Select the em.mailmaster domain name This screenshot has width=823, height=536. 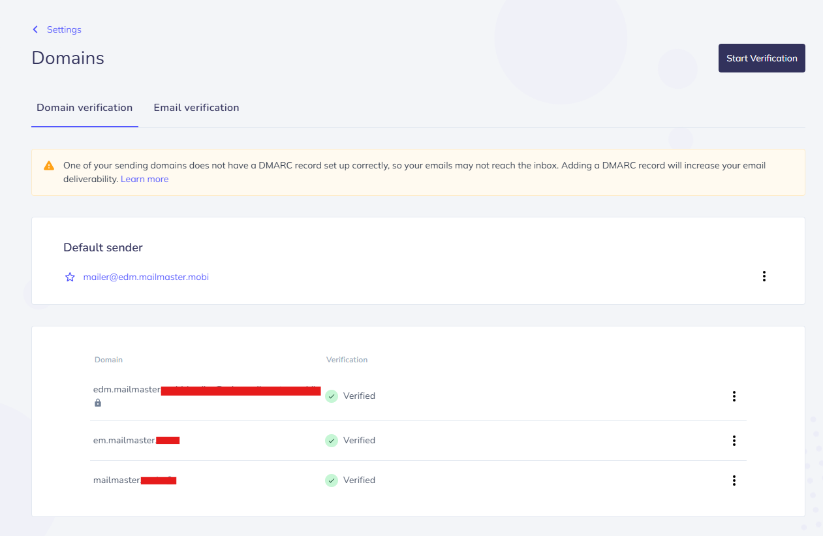coord(124,441)
